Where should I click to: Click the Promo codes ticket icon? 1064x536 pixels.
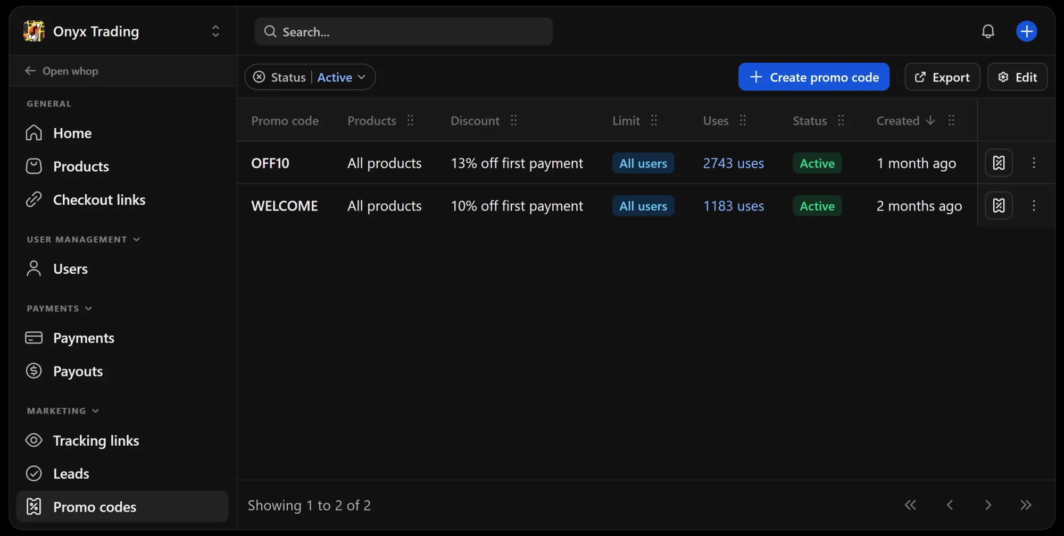[x=34, y=506]
